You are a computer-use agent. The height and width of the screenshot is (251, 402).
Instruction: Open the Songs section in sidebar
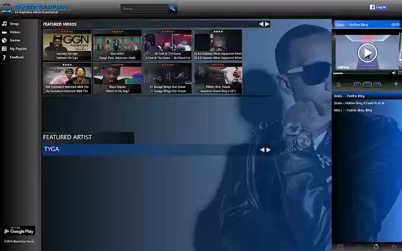click(x=14, y=24)
